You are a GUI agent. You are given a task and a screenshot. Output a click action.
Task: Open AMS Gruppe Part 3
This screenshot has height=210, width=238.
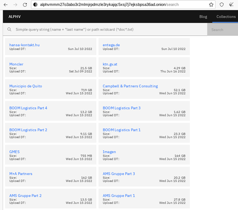[x=119, y=174]
